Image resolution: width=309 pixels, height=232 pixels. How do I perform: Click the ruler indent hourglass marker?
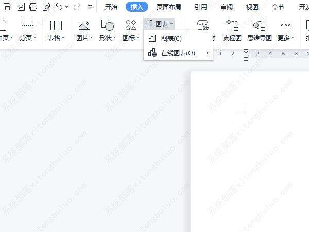(x=246, y=55)
